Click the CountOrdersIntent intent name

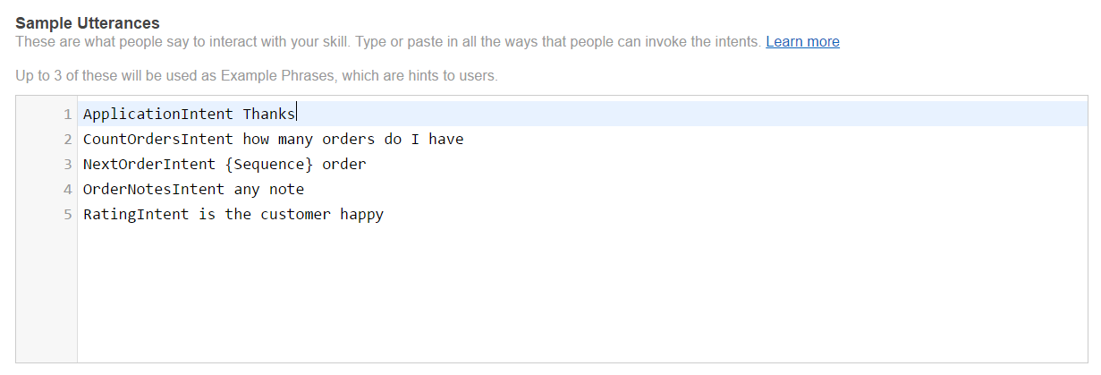point(157,140)
